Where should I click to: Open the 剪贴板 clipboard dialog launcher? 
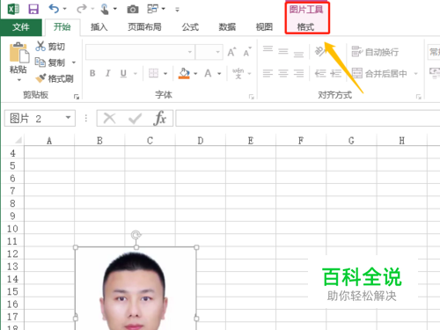(77, 97)
